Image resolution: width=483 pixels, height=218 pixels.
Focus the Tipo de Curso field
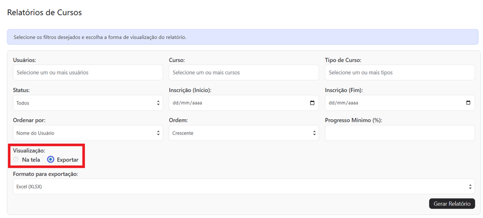[399, 72]
